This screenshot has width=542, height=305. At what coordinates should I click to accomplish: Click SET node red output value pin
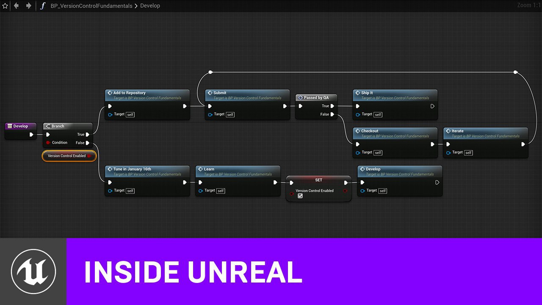coord(345,191)
